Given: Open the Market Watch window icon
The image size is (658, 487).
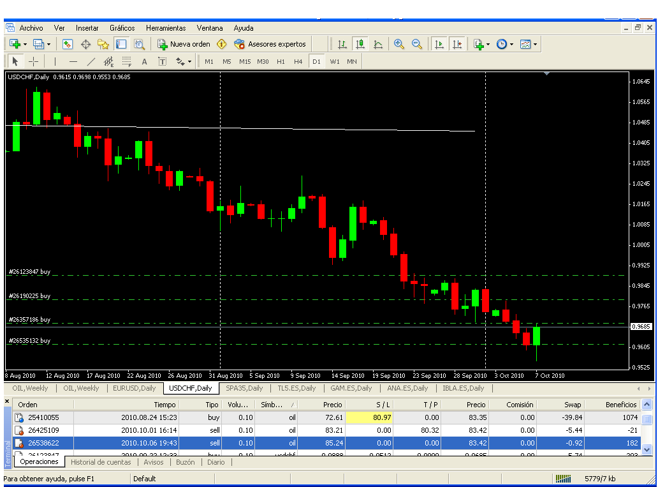Looking at the screenshot, I should coord(68,44).
